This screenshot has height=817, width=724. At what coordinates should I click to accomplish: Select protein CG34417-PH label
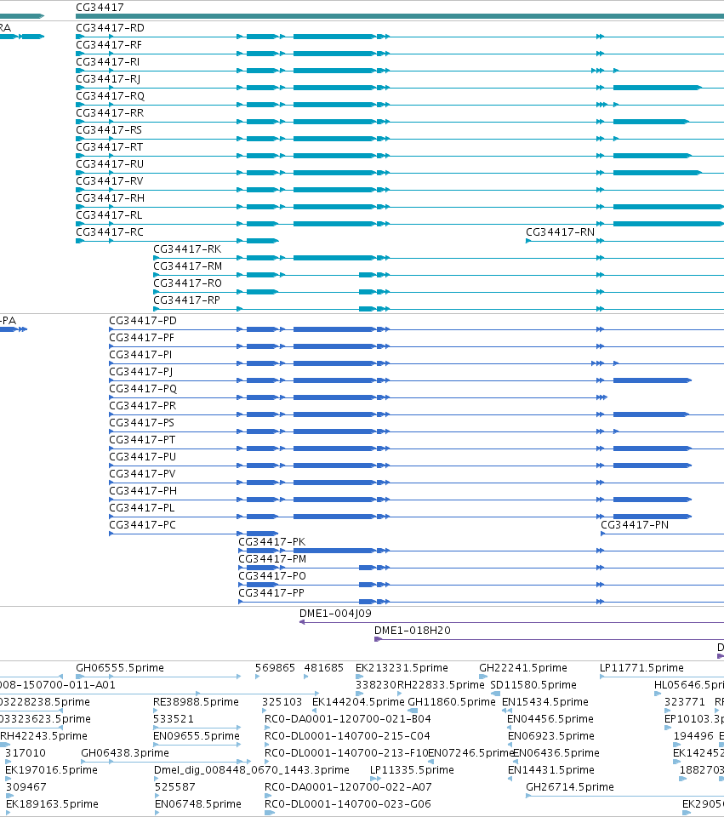coord(143,491)
